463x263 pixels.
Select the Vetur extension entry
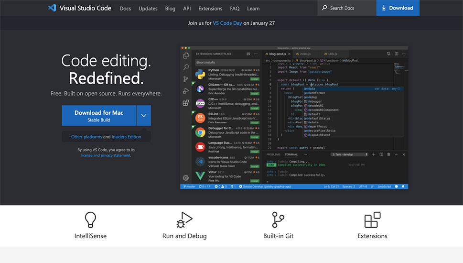tap(227, 176)
